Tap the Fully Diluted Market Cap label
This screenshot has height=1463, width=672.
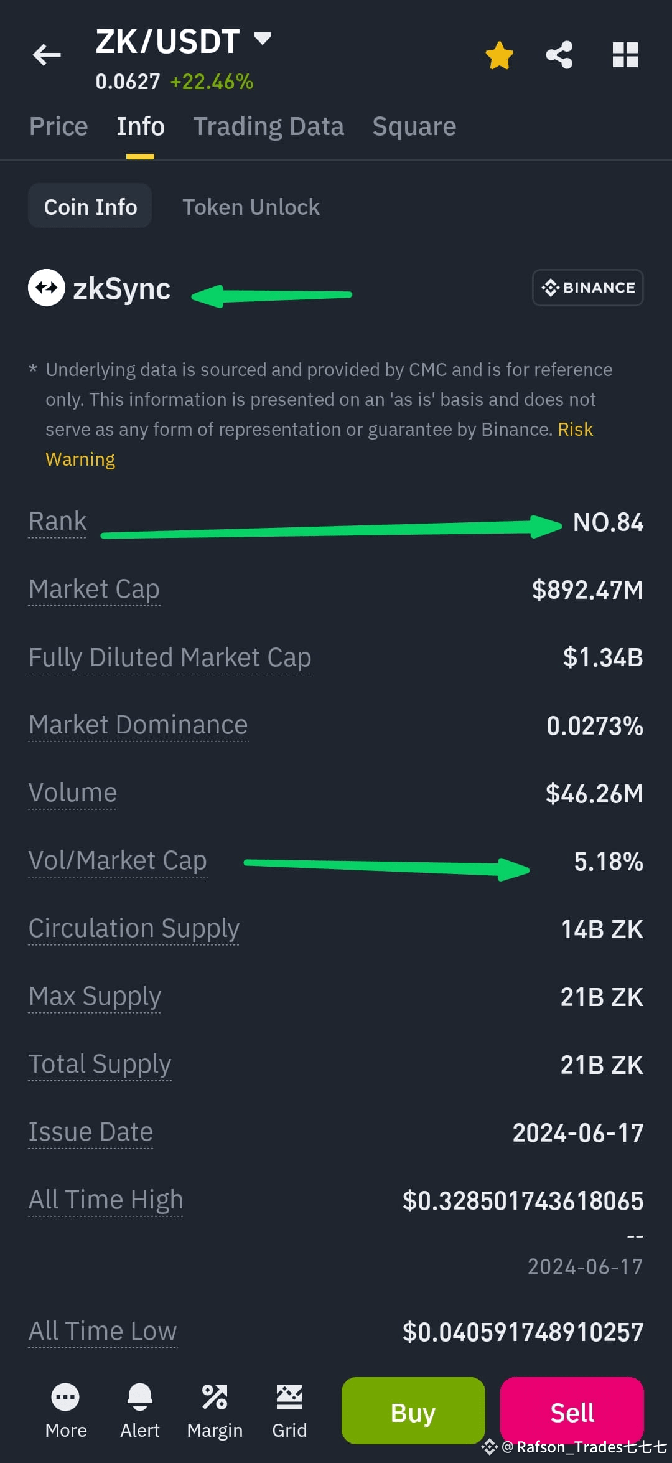tap(170, 658)
